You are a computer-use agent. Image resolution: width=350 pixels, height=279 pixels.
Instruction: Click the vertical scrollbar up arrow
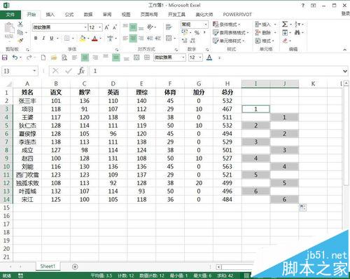[x=346, y=83]
